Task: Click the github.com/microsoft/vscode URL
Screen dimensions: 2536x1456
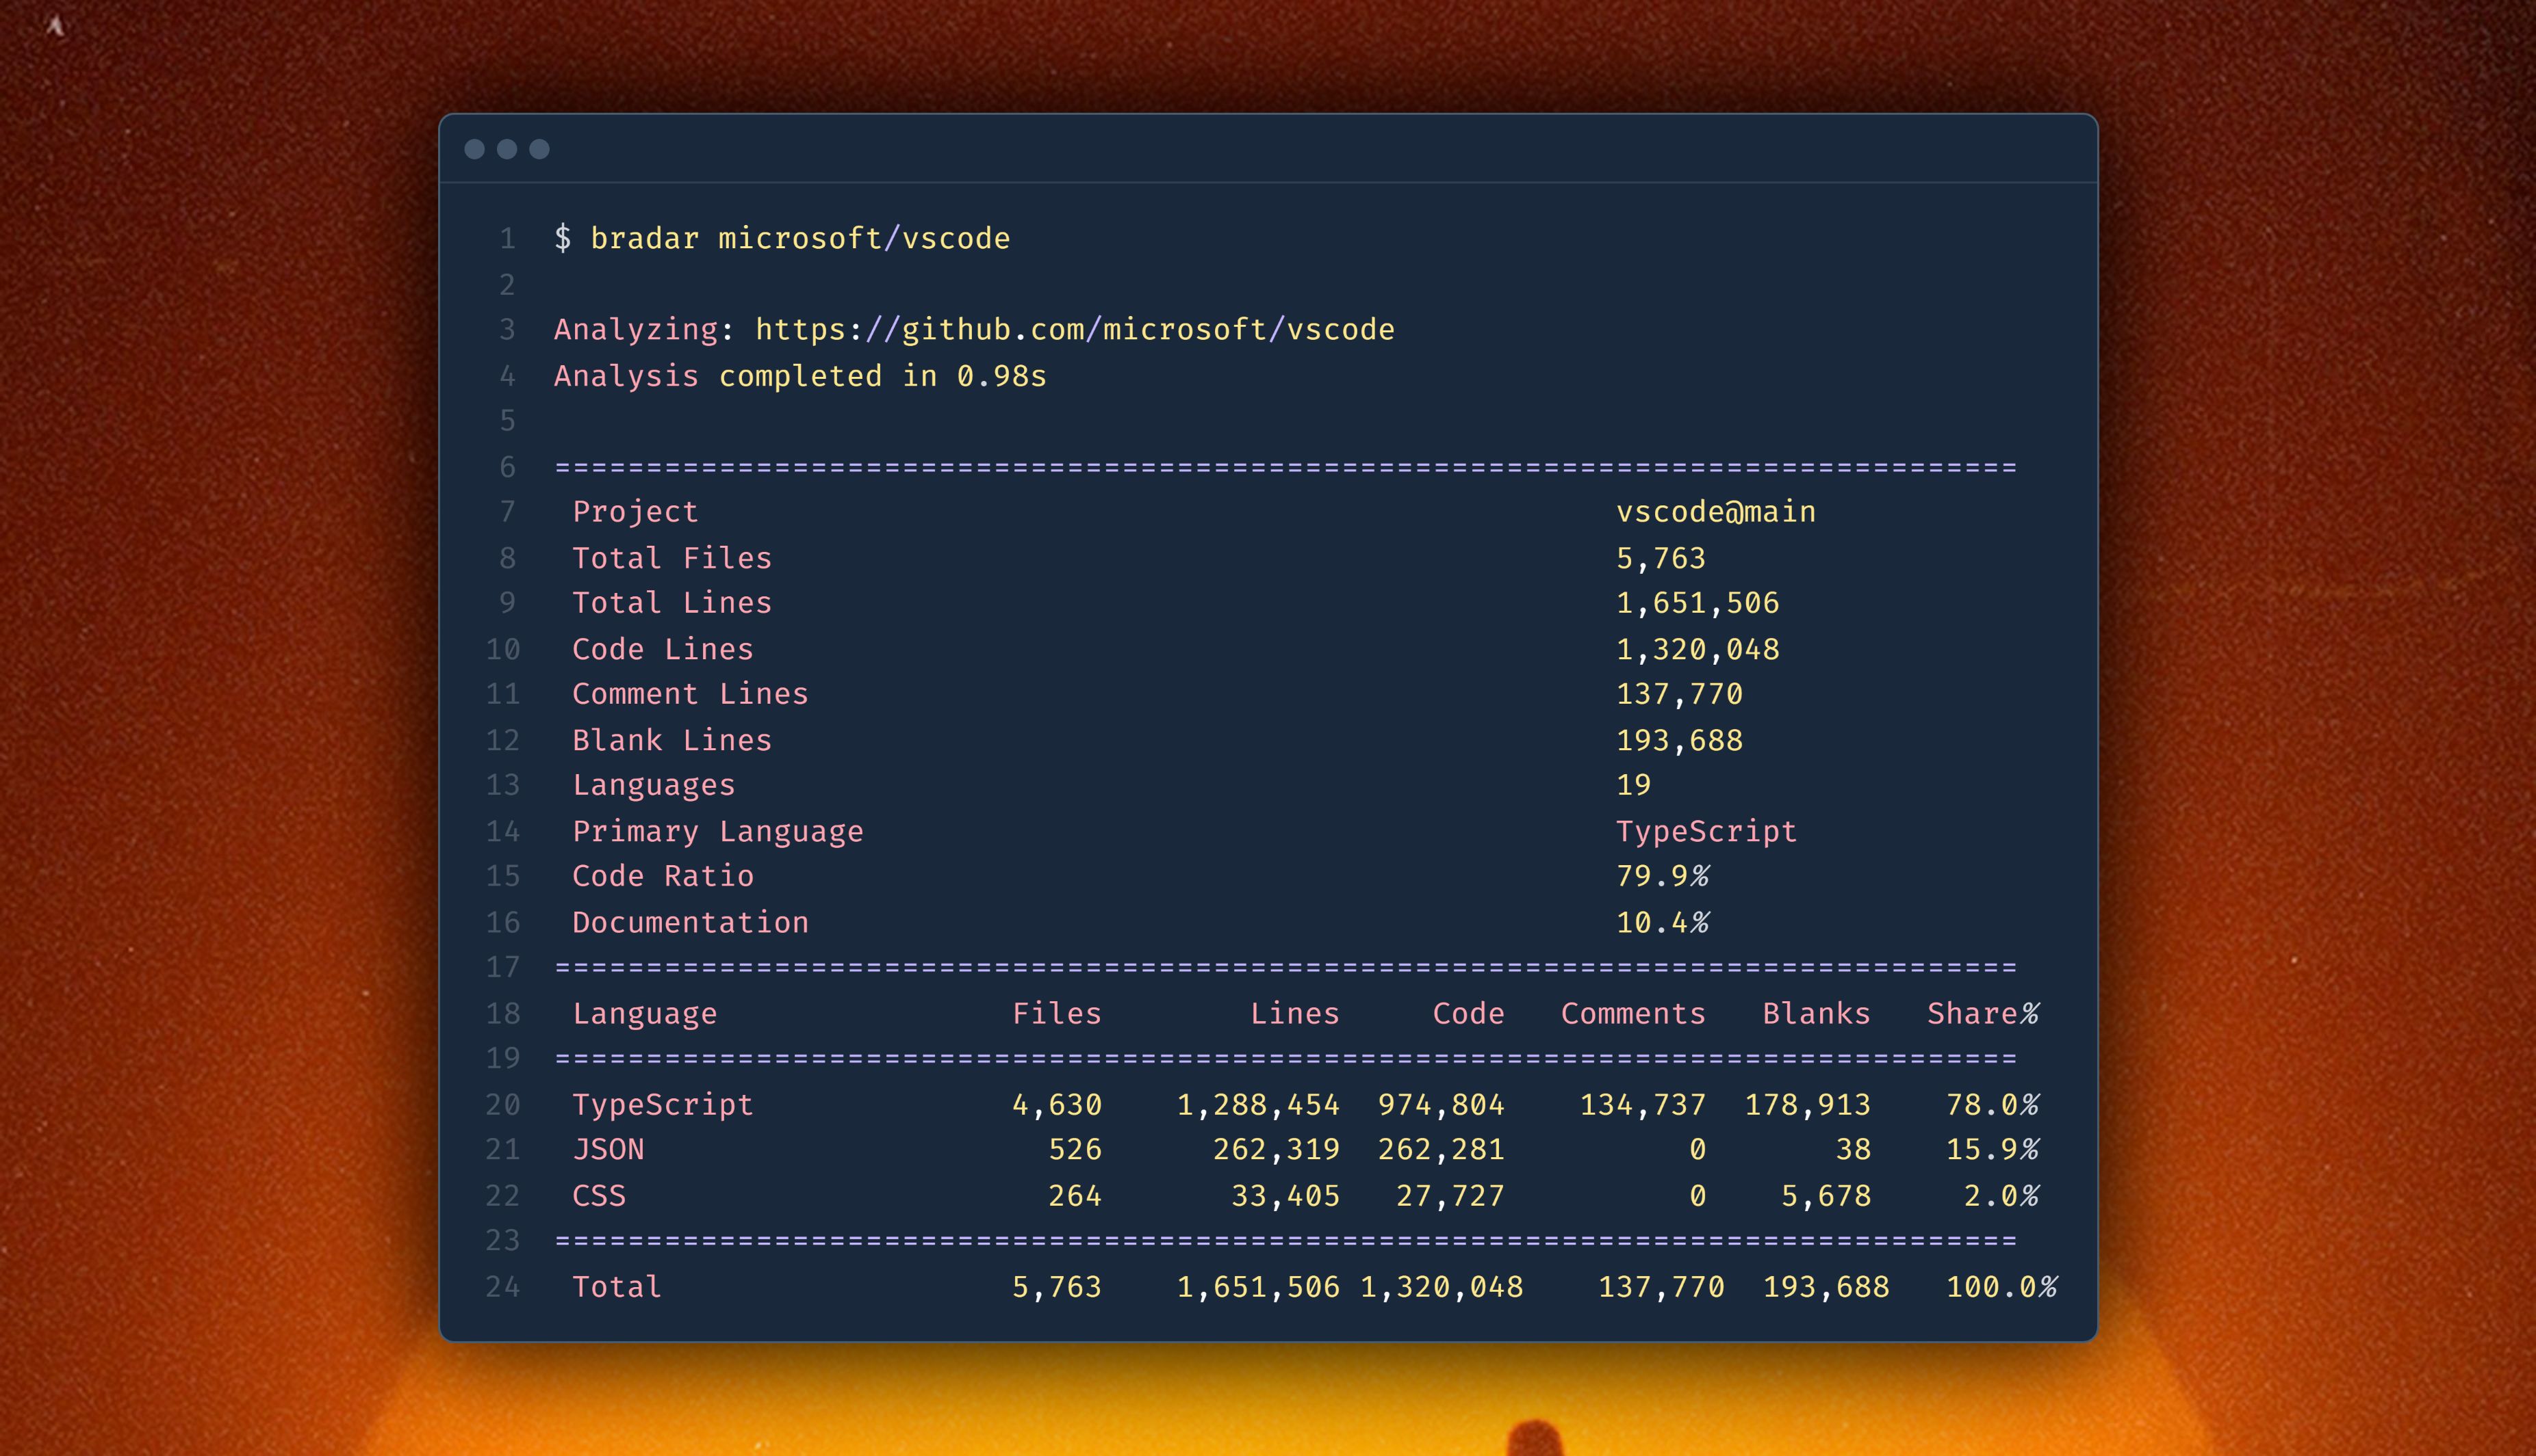Action: pos(1074,329)
